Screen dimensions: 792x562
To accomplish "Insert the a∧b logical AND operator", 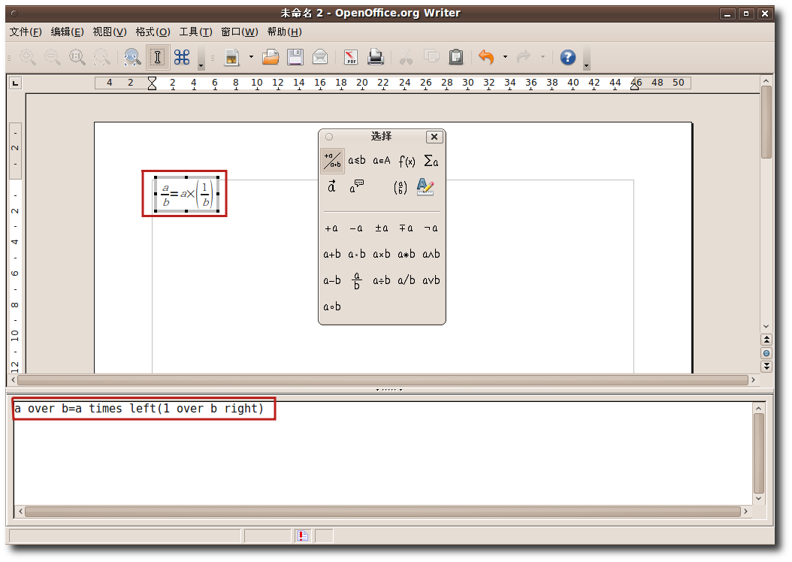I will pos(431,254).
